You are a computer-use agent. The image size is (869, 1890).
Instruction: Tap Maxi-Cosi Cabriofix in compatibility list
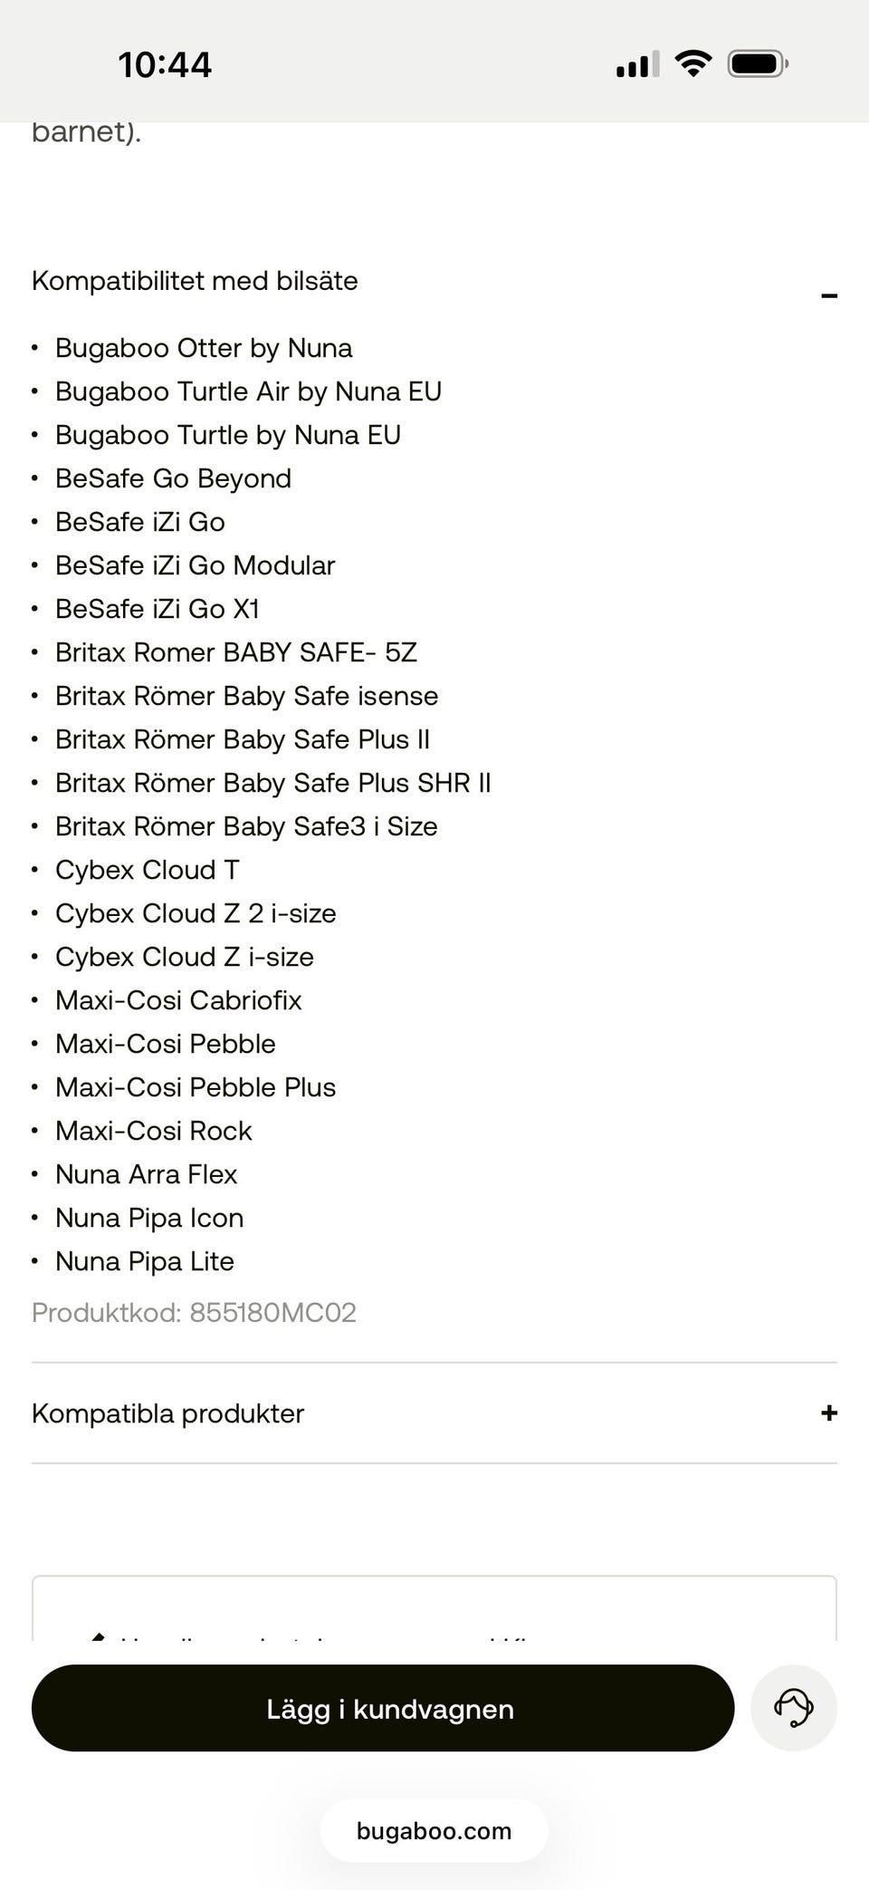pos(178,1000)
